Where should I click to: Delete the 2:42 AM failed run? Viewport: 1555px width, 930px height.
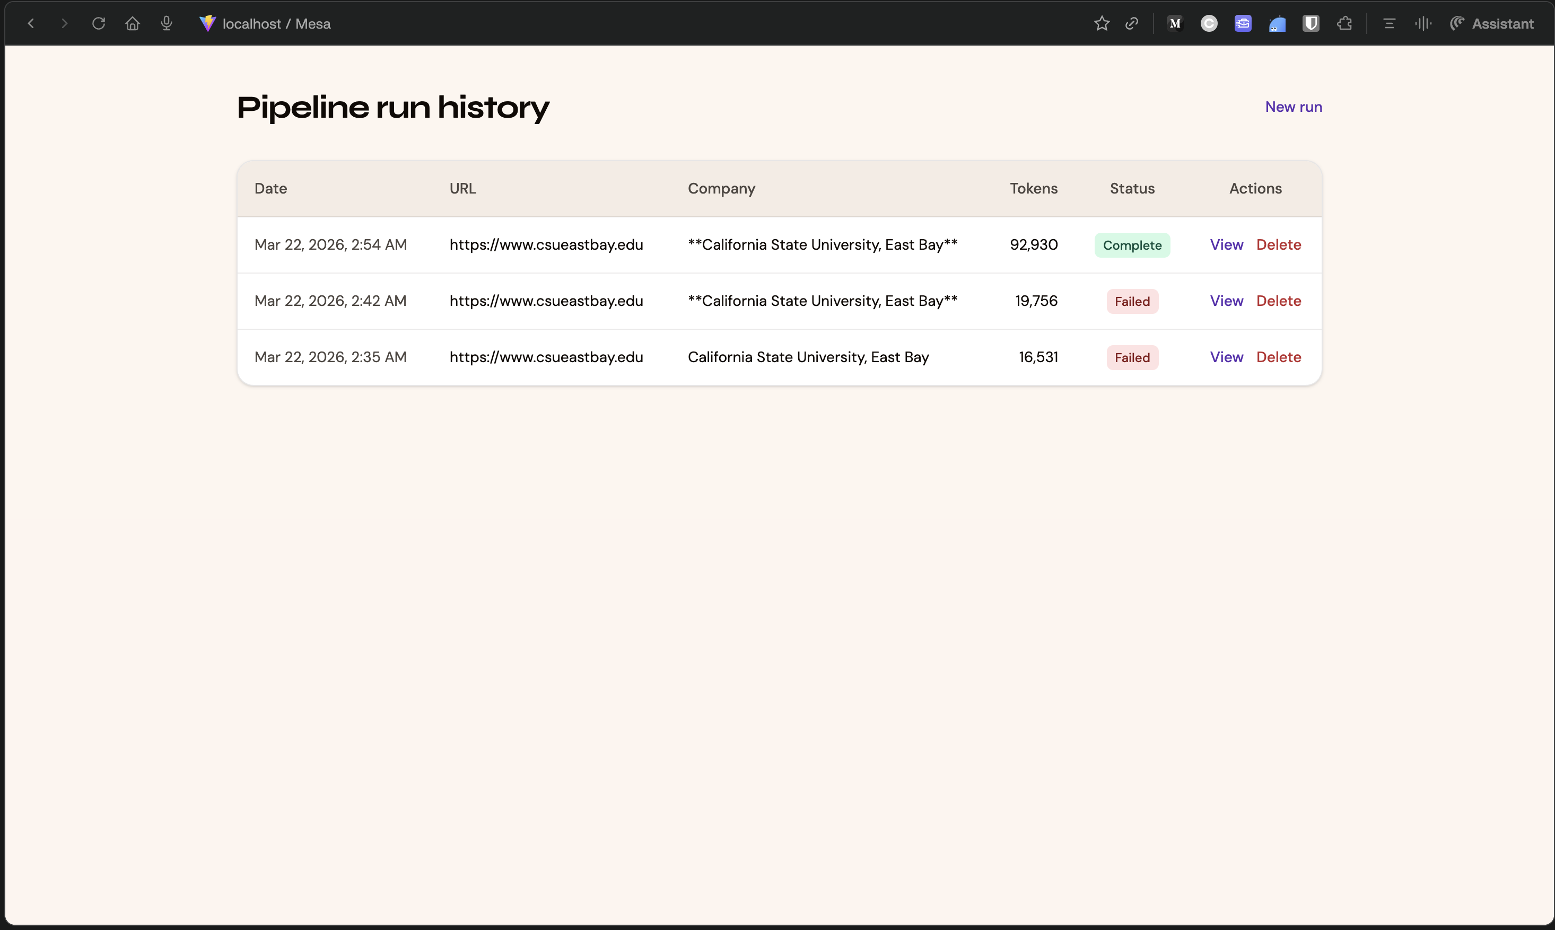click(x=1278, y=301)
